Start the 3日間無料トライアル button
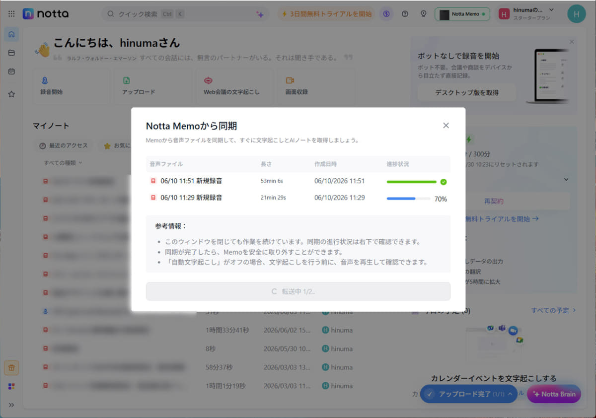This screenshot has width=596, height=418. 326,14
